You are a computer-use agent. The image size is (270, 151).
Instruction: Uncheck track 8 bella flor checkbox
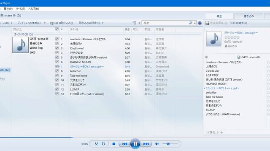click(x=57, y=71)
